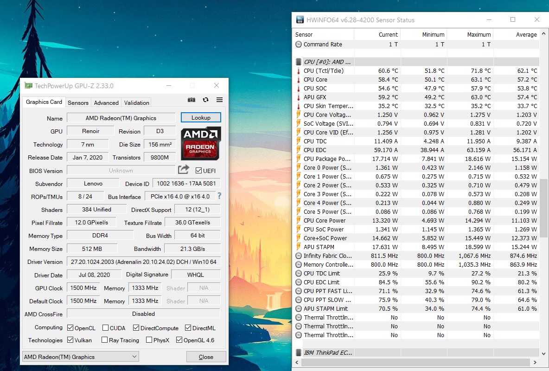Click the chip icon of IBM ThinkPad EC group
The image size is (549, 371).
(299, 352)
